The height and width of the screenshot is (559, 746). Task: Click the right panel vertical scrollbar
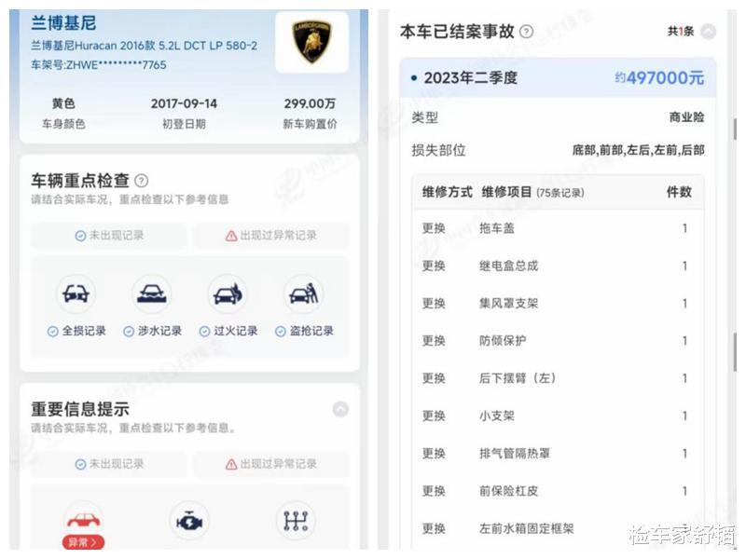coord(736,352)
